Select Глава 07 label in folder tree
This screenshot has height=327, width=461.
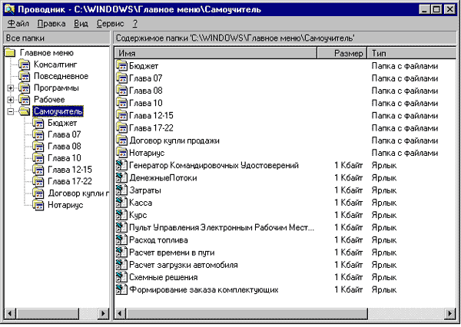point(64,134)
